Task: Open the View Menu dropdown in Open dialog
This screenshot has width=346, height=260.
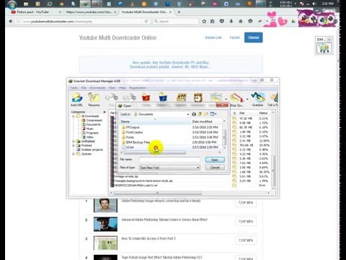Action: pos(213,114)
